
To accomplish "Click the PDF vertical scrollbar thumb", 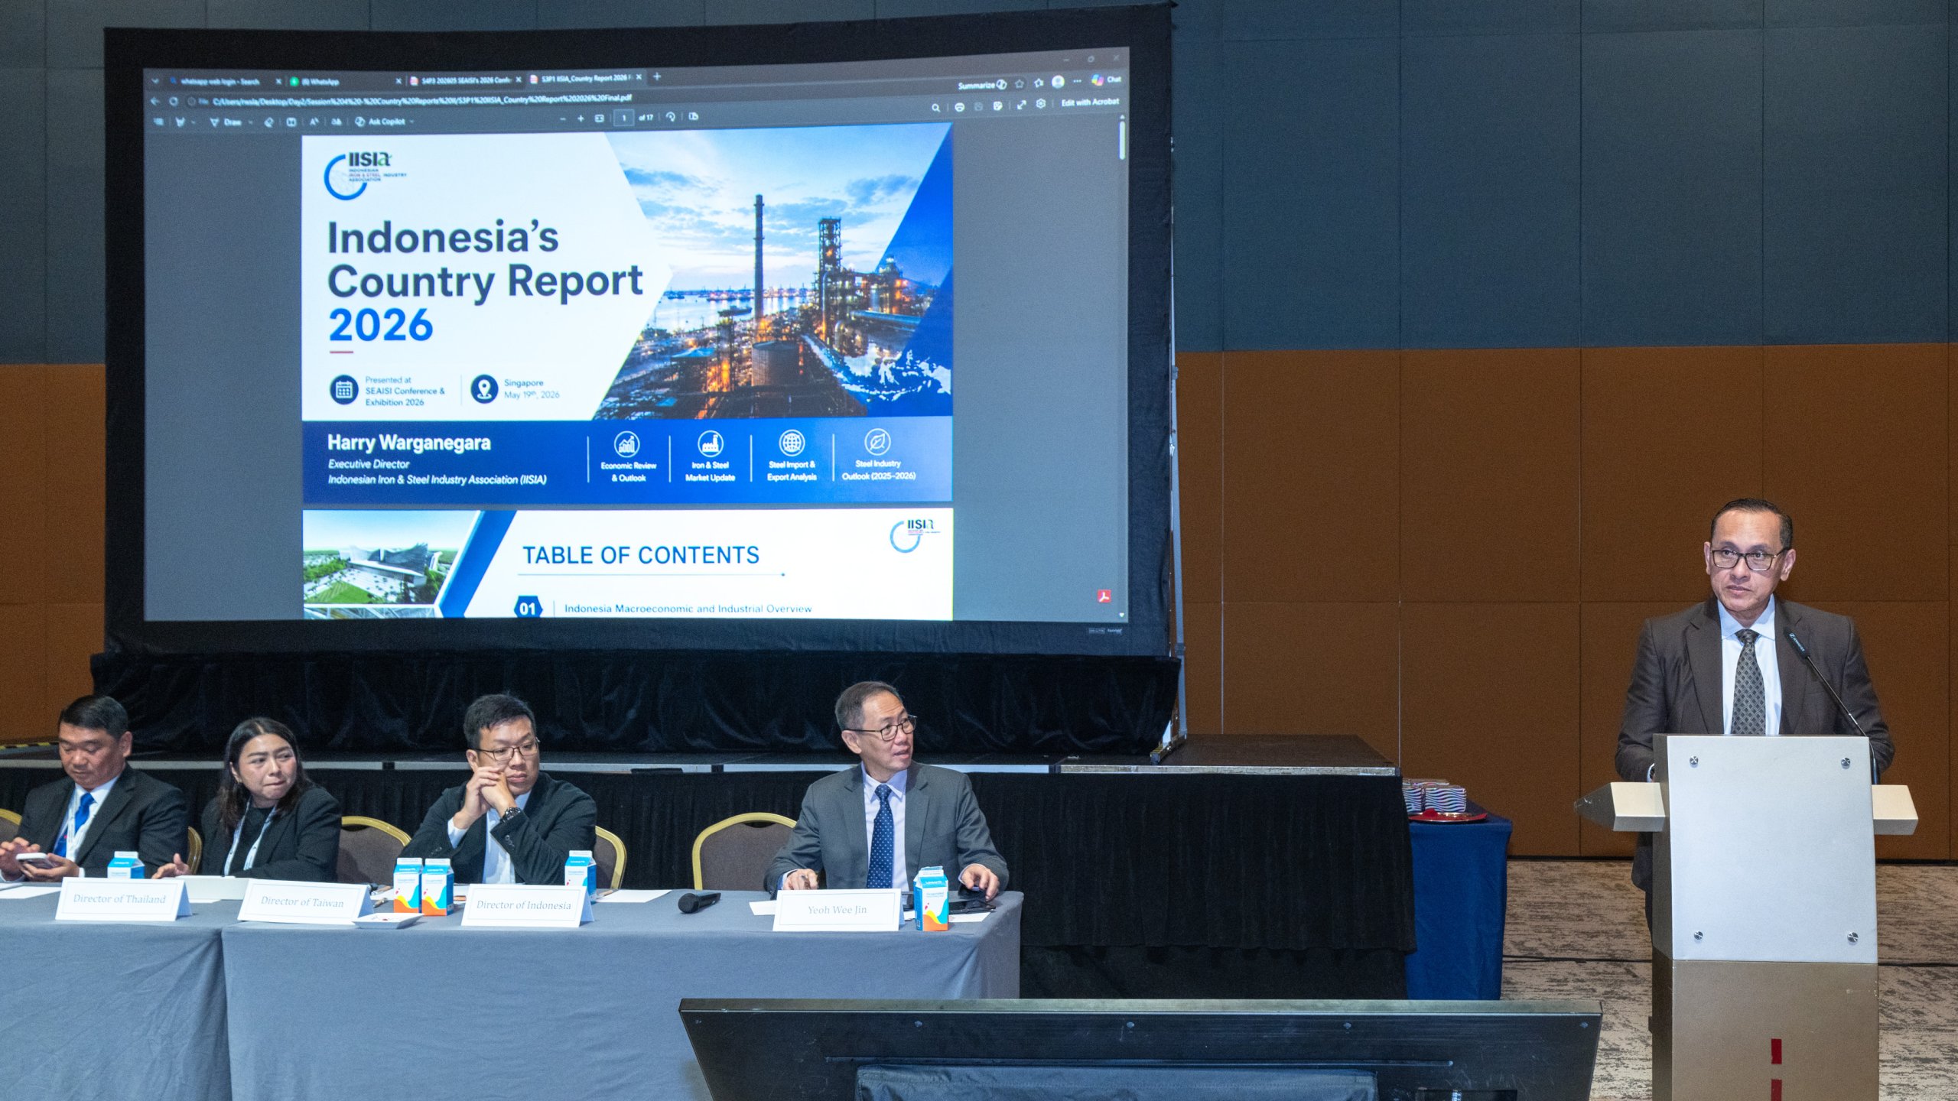I will (x=1122, y=140).
